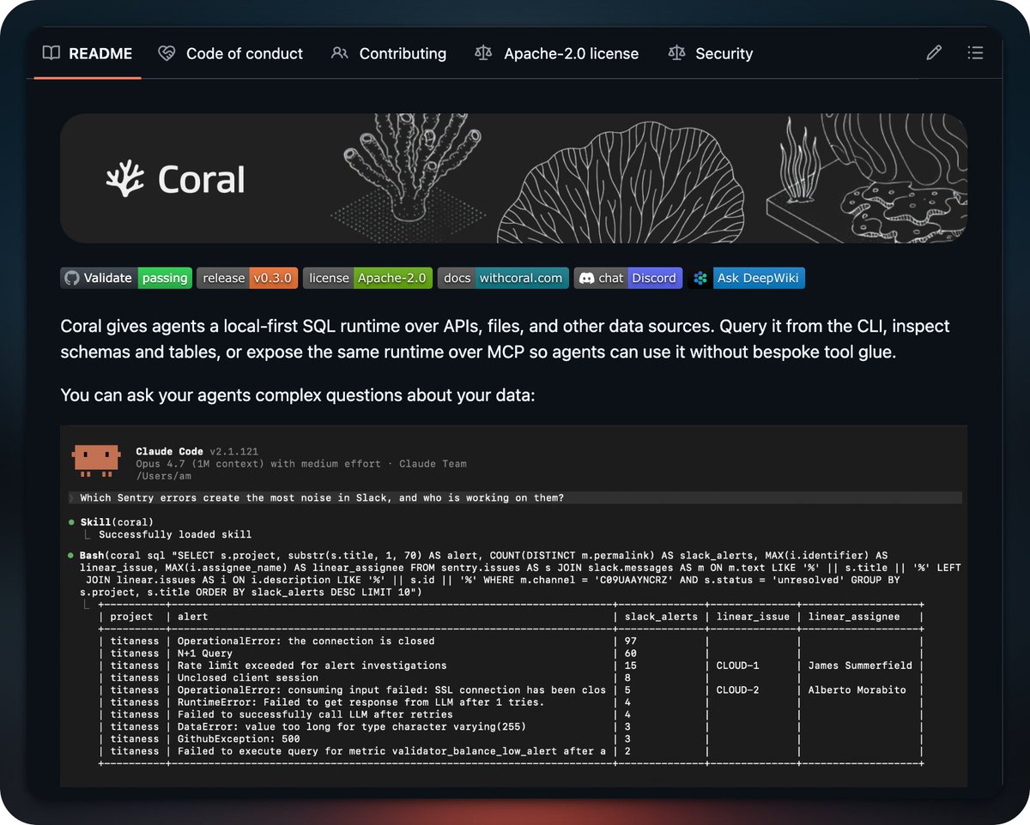Click the Coral banner image

(x=513, y=178)
